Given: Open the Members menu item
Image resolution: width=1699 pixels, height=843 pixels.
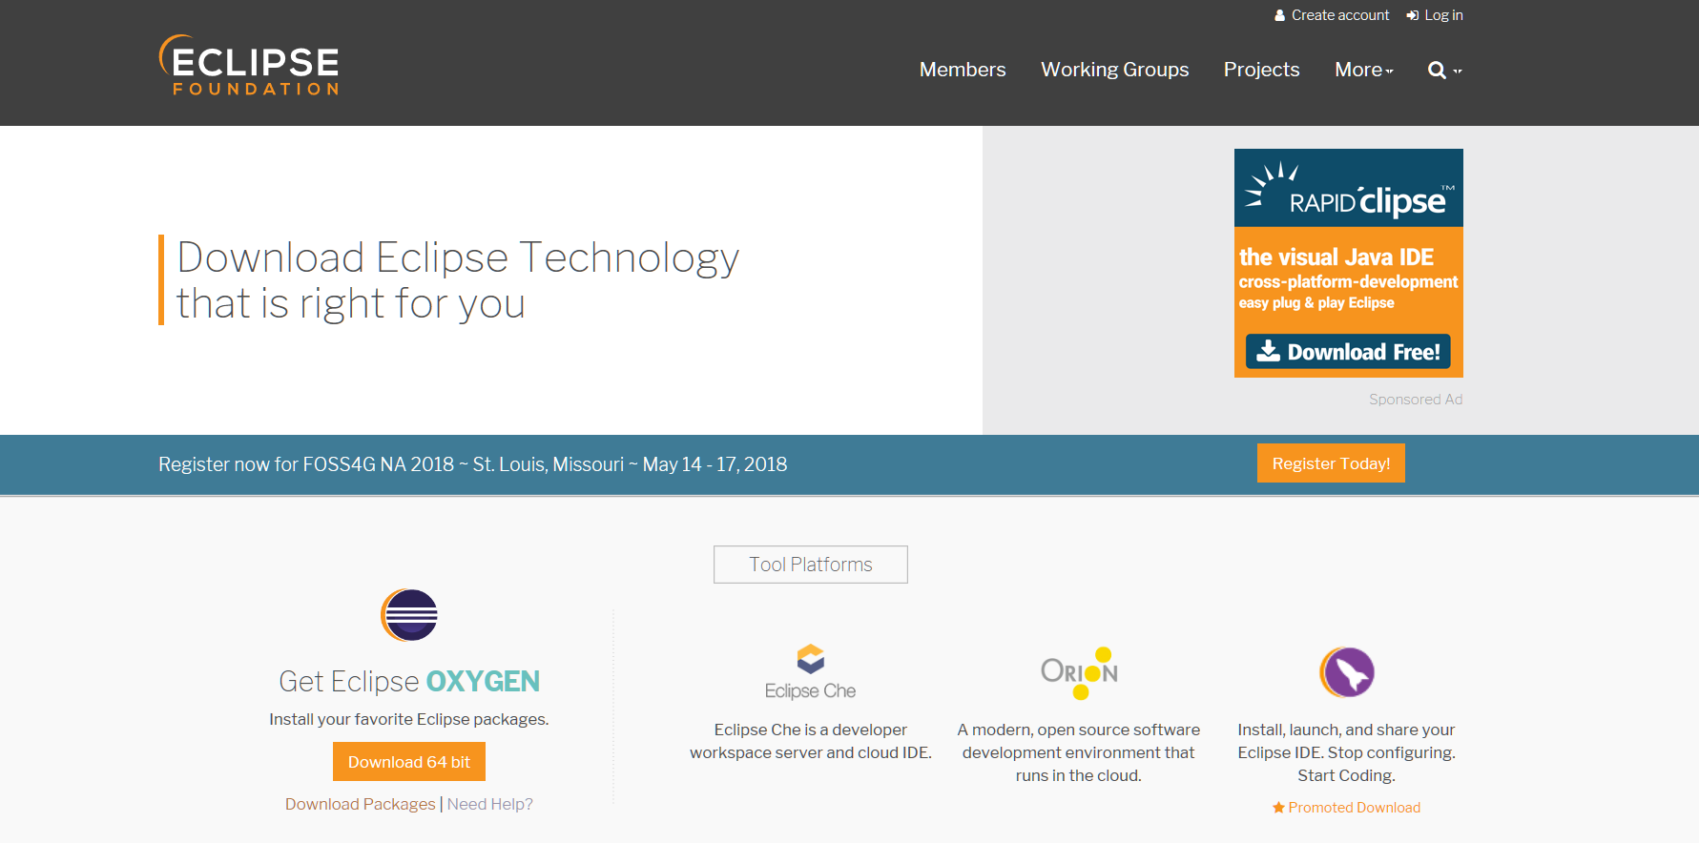Looking at the screenshot, I should coord(963,70).
